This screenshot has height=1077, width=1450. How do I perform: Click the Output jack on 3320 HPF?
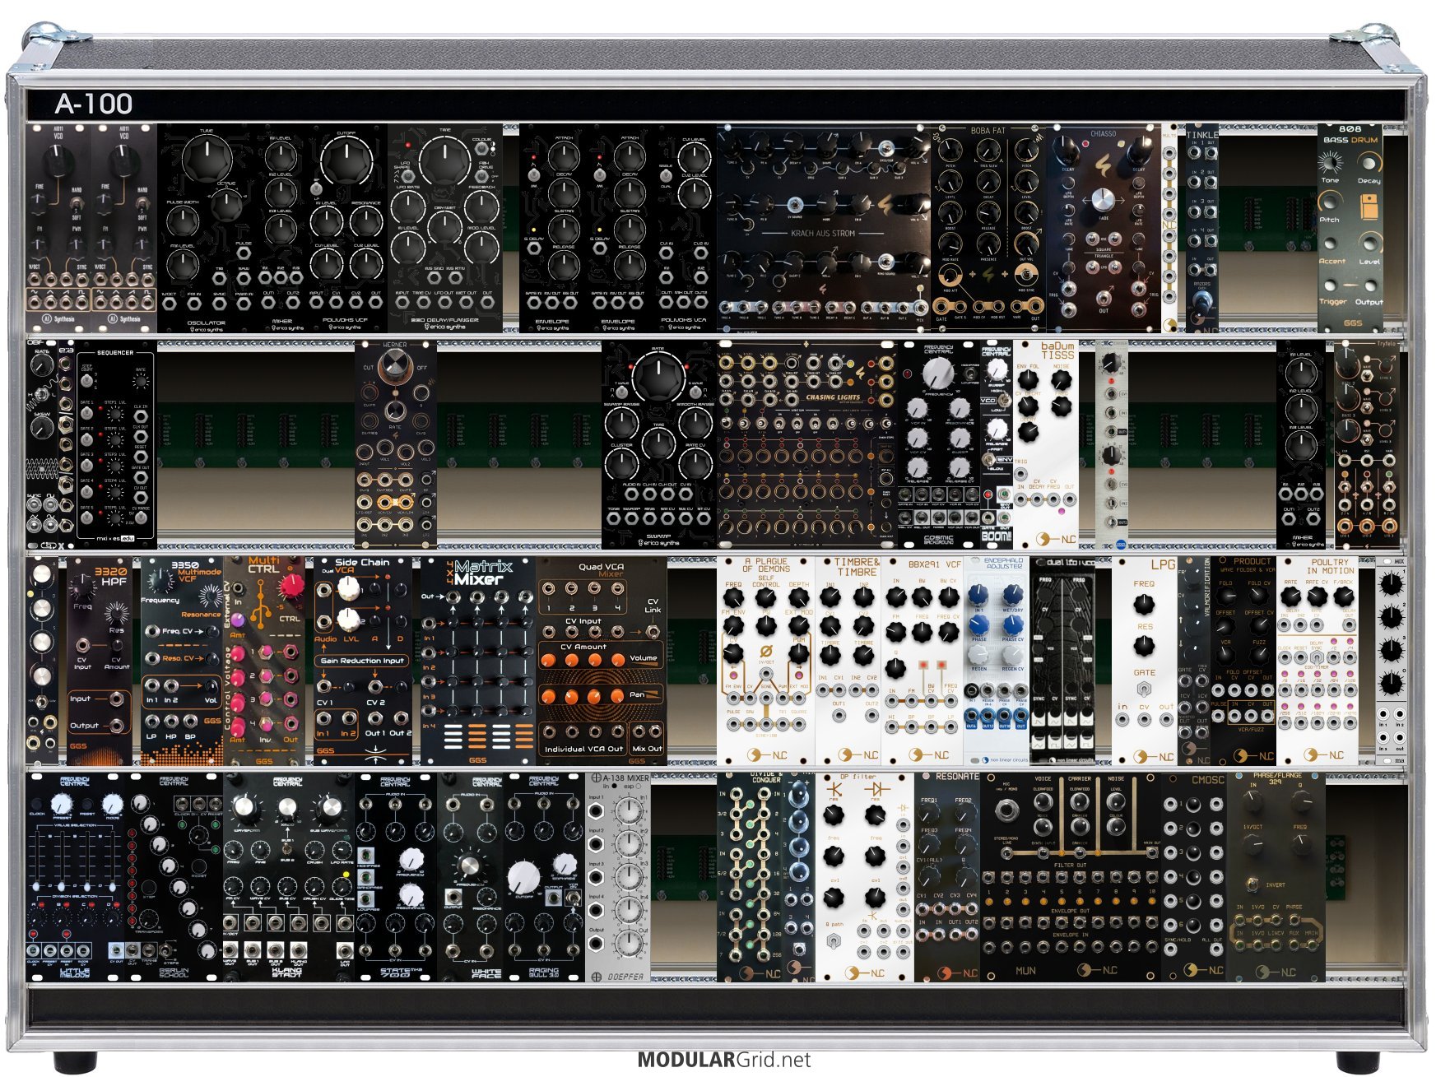(115, 726)
